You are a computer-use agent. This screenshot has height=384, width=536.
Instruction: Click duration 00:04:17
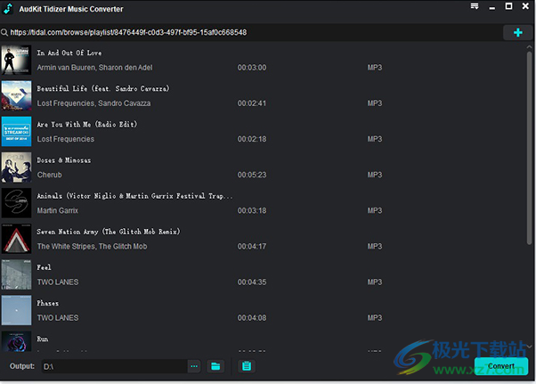click(252, 246)
